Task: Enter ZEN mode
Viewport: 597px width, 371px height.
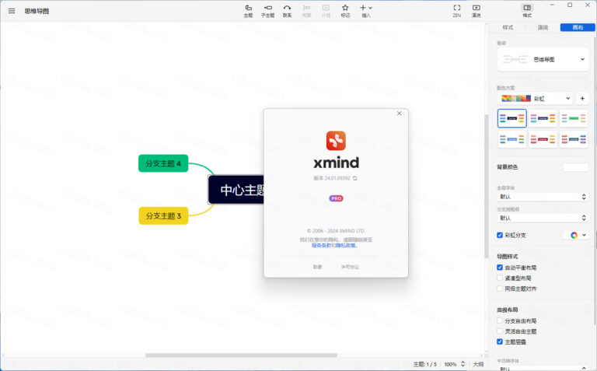Action: point(457,11)
